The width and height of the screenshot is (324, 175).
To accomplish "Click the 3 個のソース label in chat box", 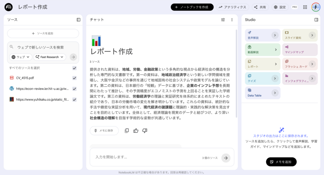I will coord(210,158).
